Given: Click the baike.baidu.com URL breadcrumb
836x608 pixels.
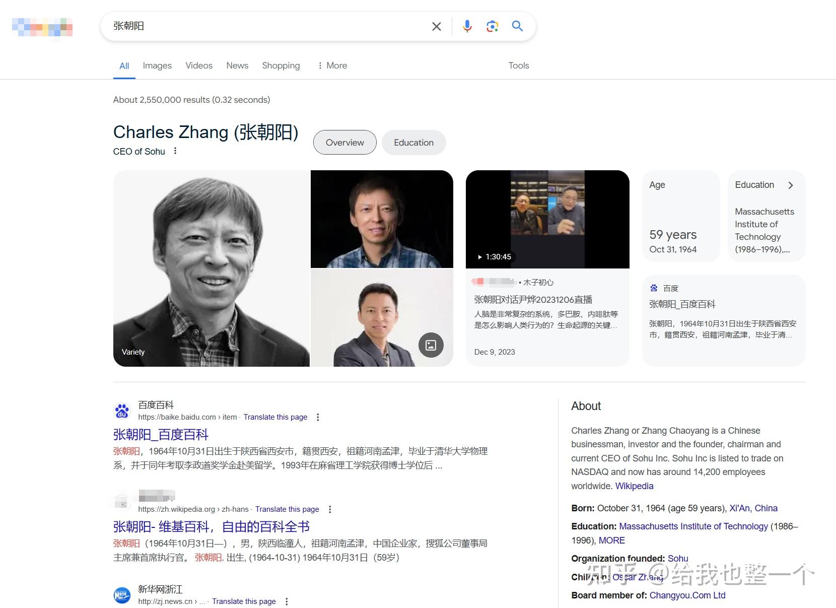Looking at the screenshot, I should 187,417.
